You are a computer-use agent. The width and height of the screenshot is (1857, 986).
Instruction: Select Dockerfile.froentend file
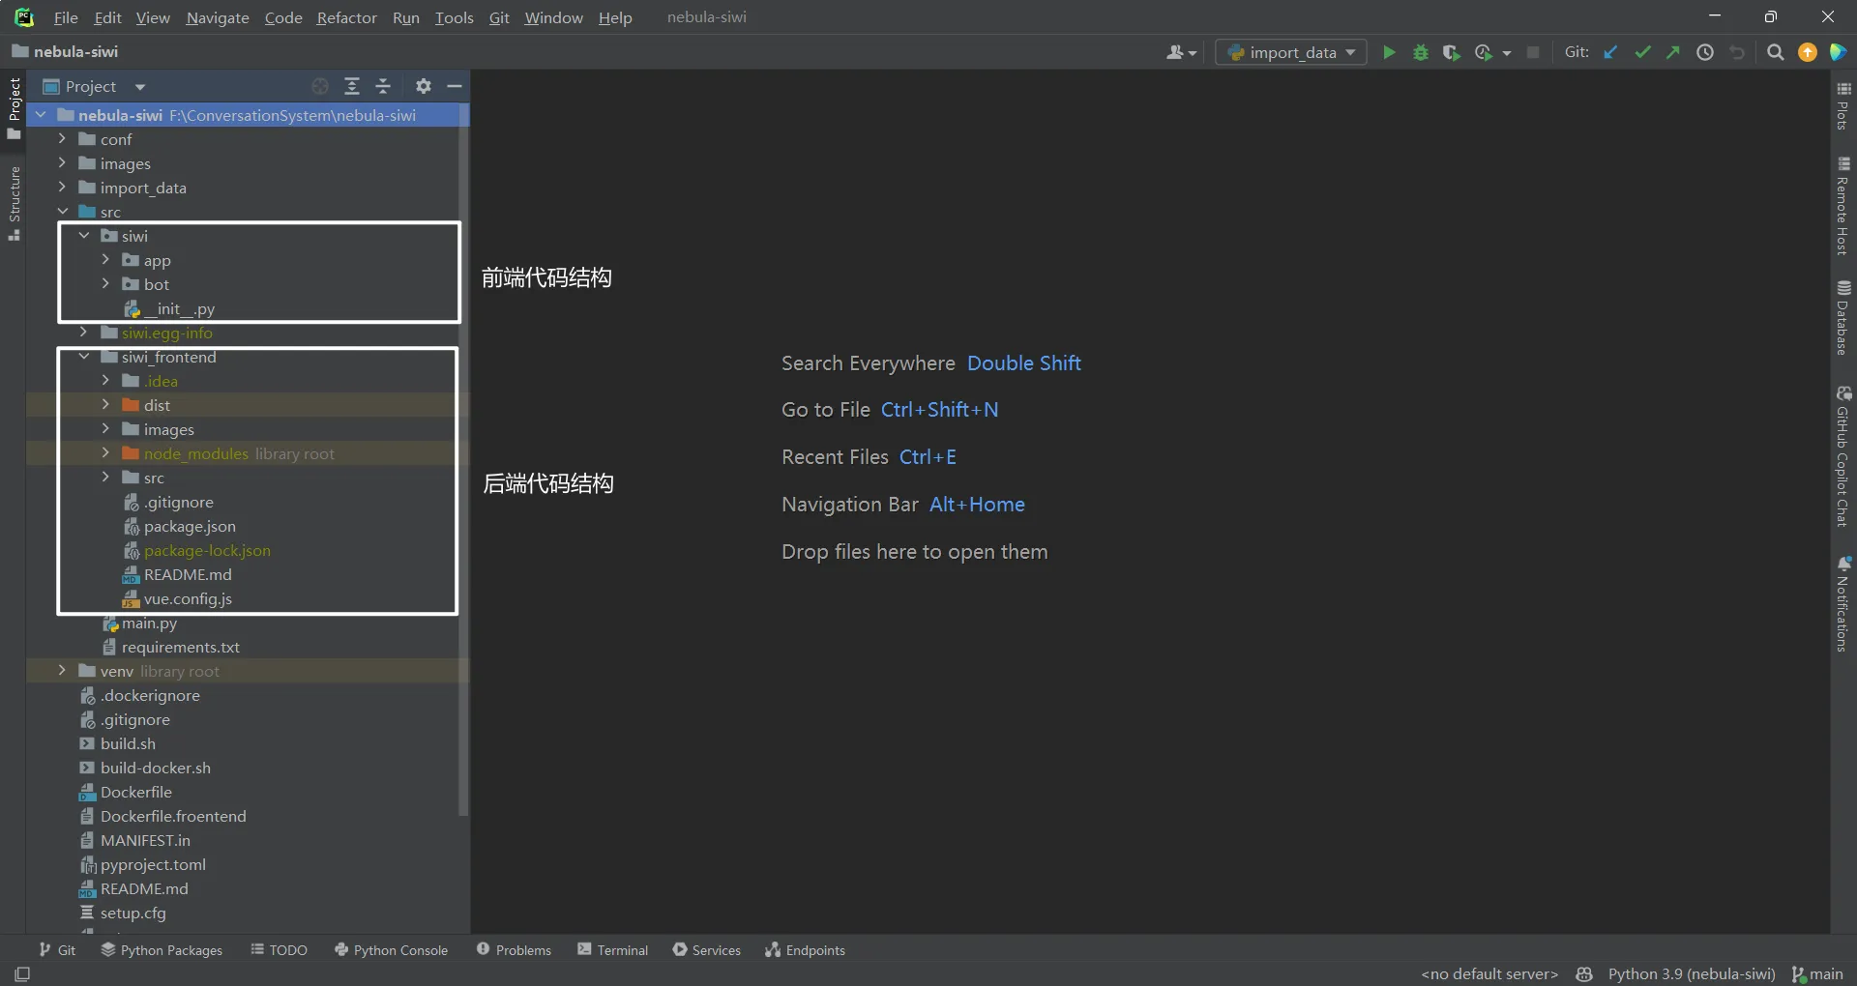tap(173, 816)
